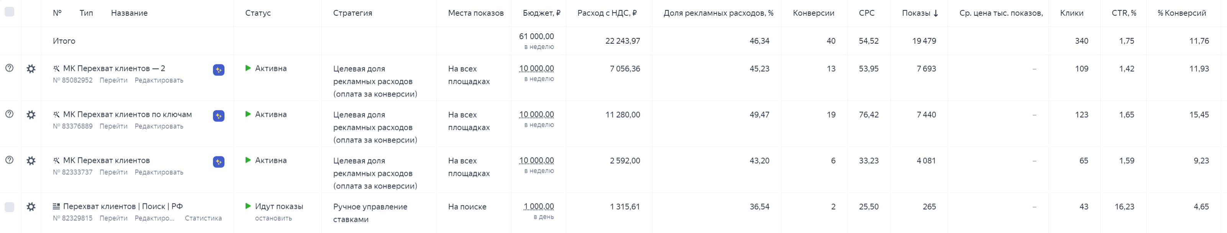Viewport: 1227px width, 233px height.
Task: Check the box for Перехват клиентов | Поиск | РФ
Action: (9, 207)
